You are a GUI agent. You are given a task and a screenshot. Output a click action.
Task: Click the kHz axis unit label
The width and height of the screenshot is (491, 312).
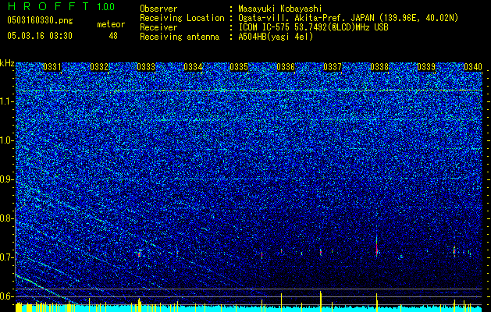[x=7, y=63]
